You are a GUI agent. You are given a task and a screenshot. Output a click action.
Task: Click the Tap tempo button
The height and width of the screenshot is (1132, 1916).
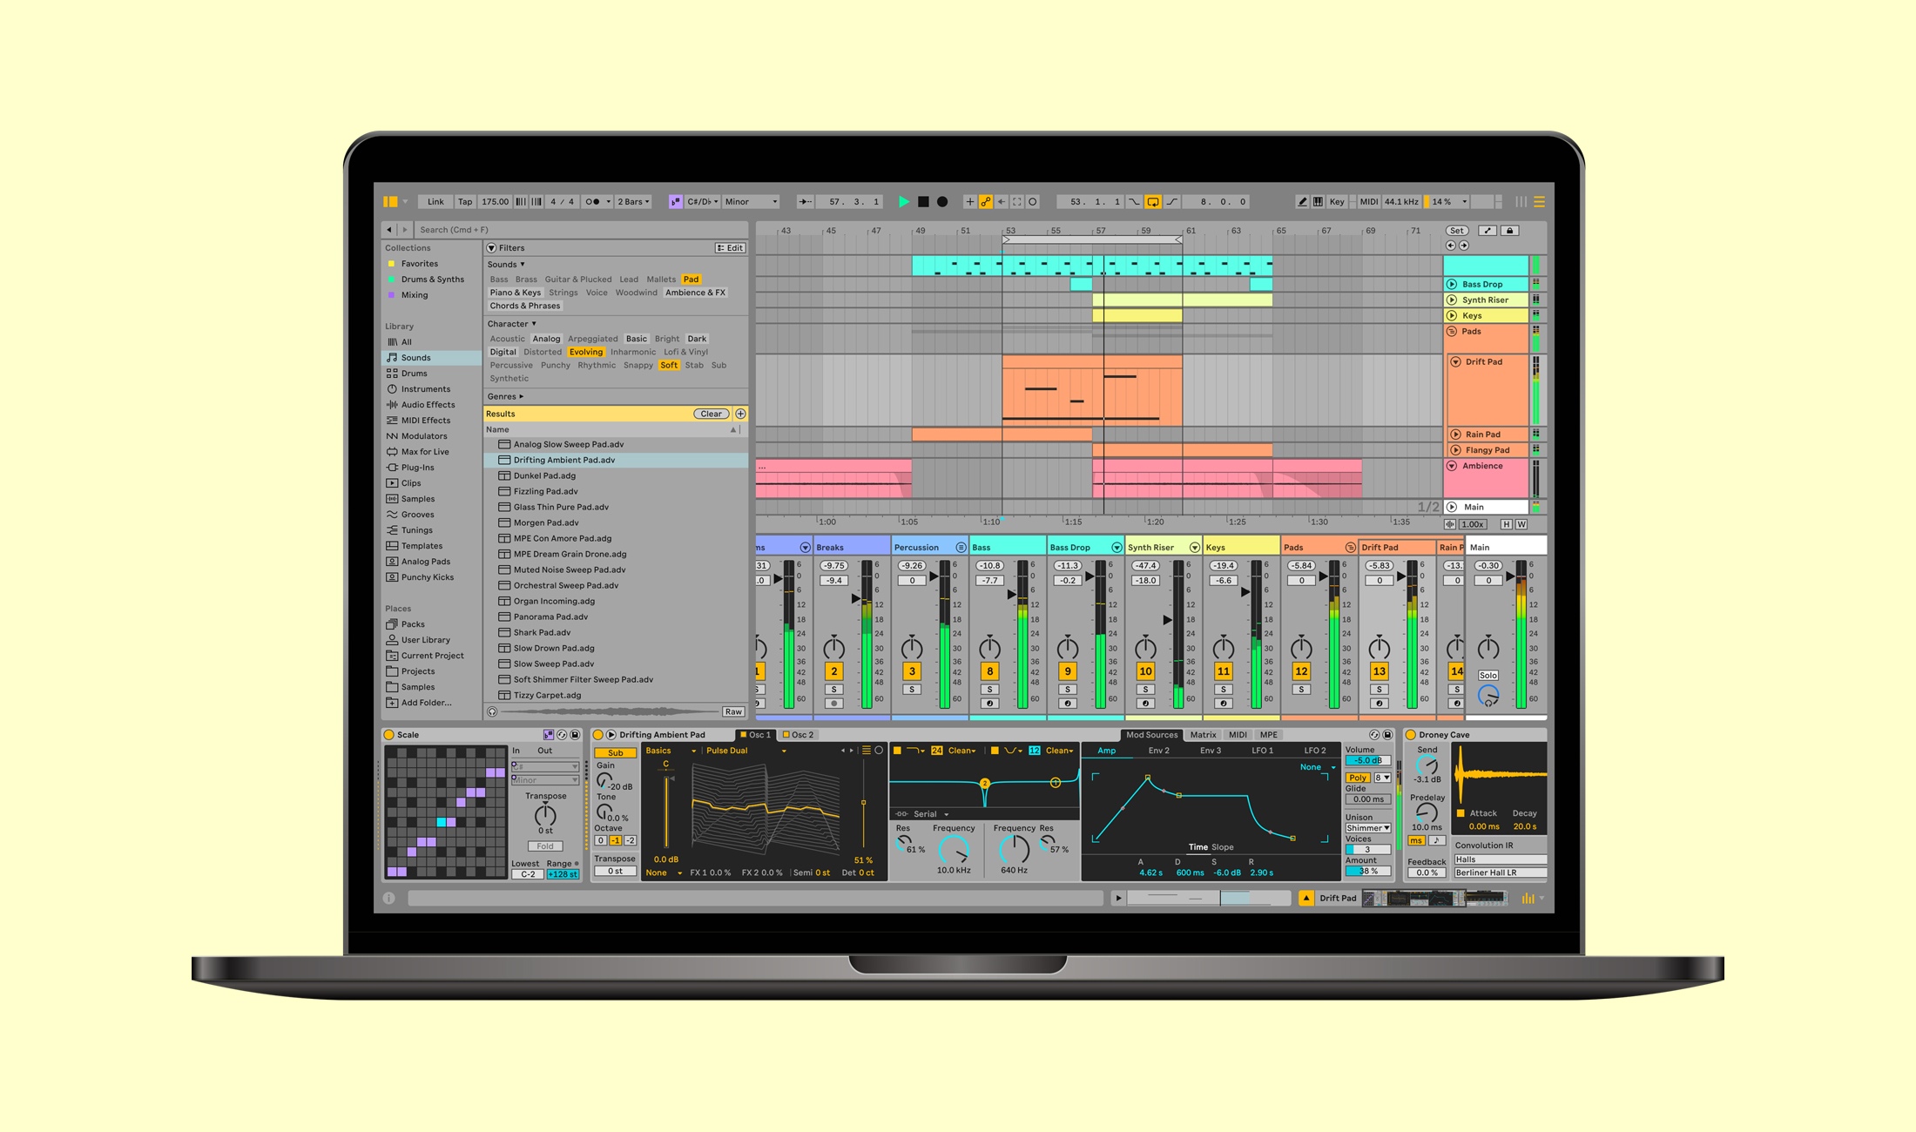coord(464,201)
